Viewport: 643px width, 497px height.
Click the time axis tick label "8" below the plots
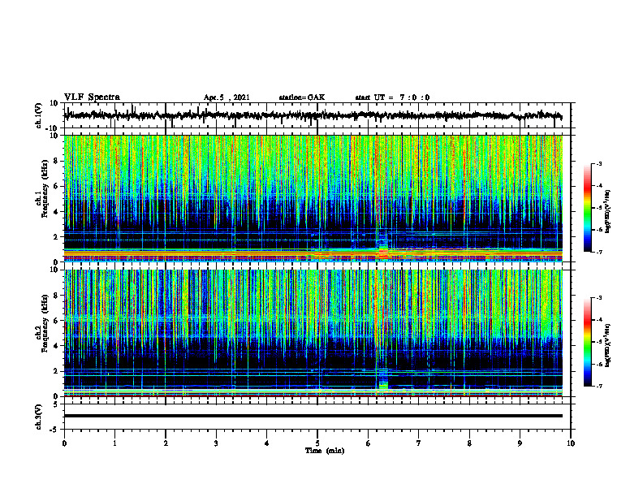(469, 443)
